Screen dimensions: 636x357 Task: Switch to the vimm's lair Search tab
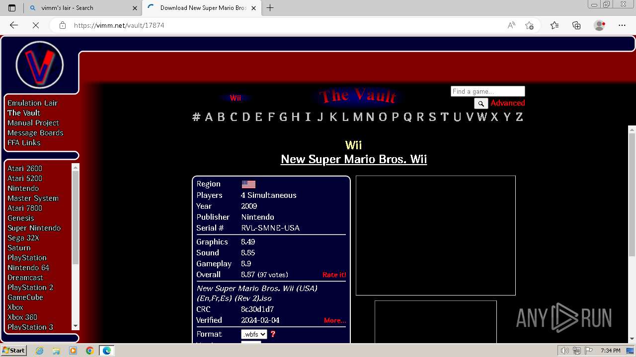pyautogui.click(x=83, y=8)
